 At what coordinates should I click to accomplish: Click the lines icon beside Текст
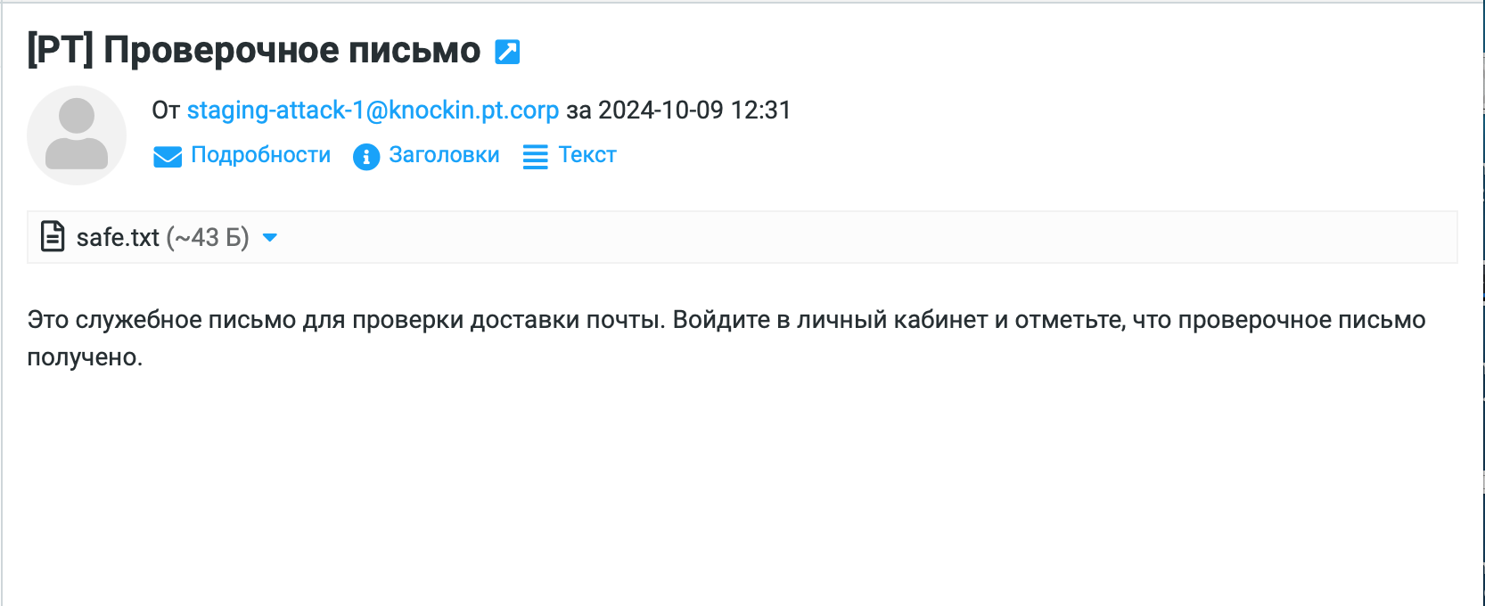[x=535, y=157]
